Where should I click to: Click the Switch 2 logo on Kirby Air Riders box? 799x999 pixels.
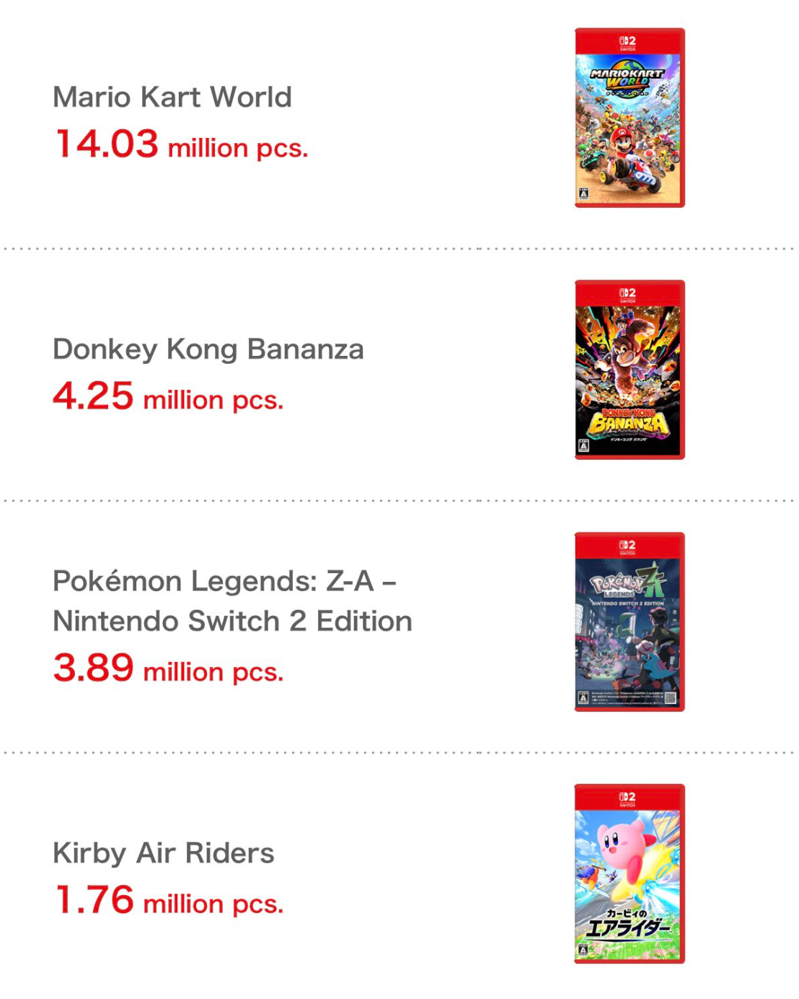pyautogui.click(x=628, y=798)
